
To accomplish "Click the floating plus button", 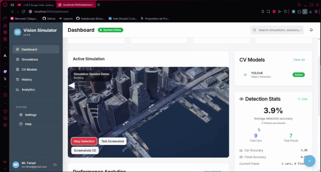I will pos(309,161).
